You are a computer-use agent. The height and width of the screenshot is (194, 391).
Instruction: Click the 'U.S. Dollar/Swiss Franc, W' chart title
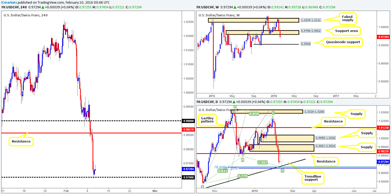tap(219, 15)
